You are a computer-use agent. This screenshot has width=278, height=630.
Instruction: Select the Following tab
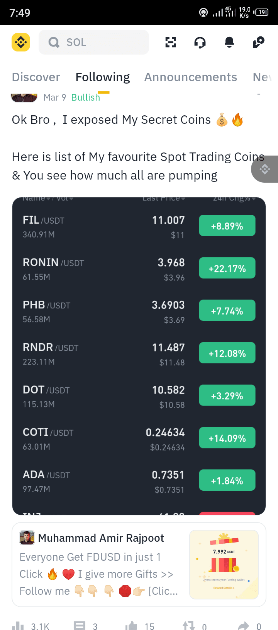click(103, 77)
